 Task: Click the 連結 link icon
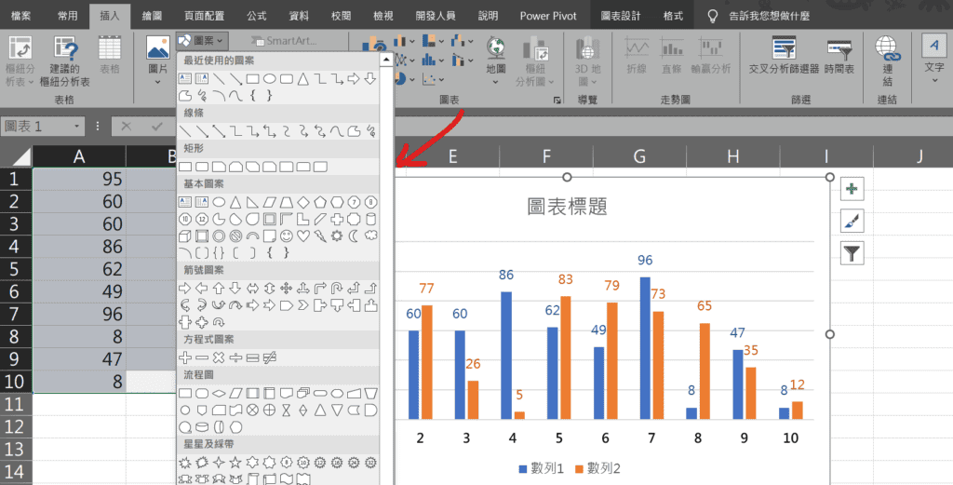pos(887,61)
